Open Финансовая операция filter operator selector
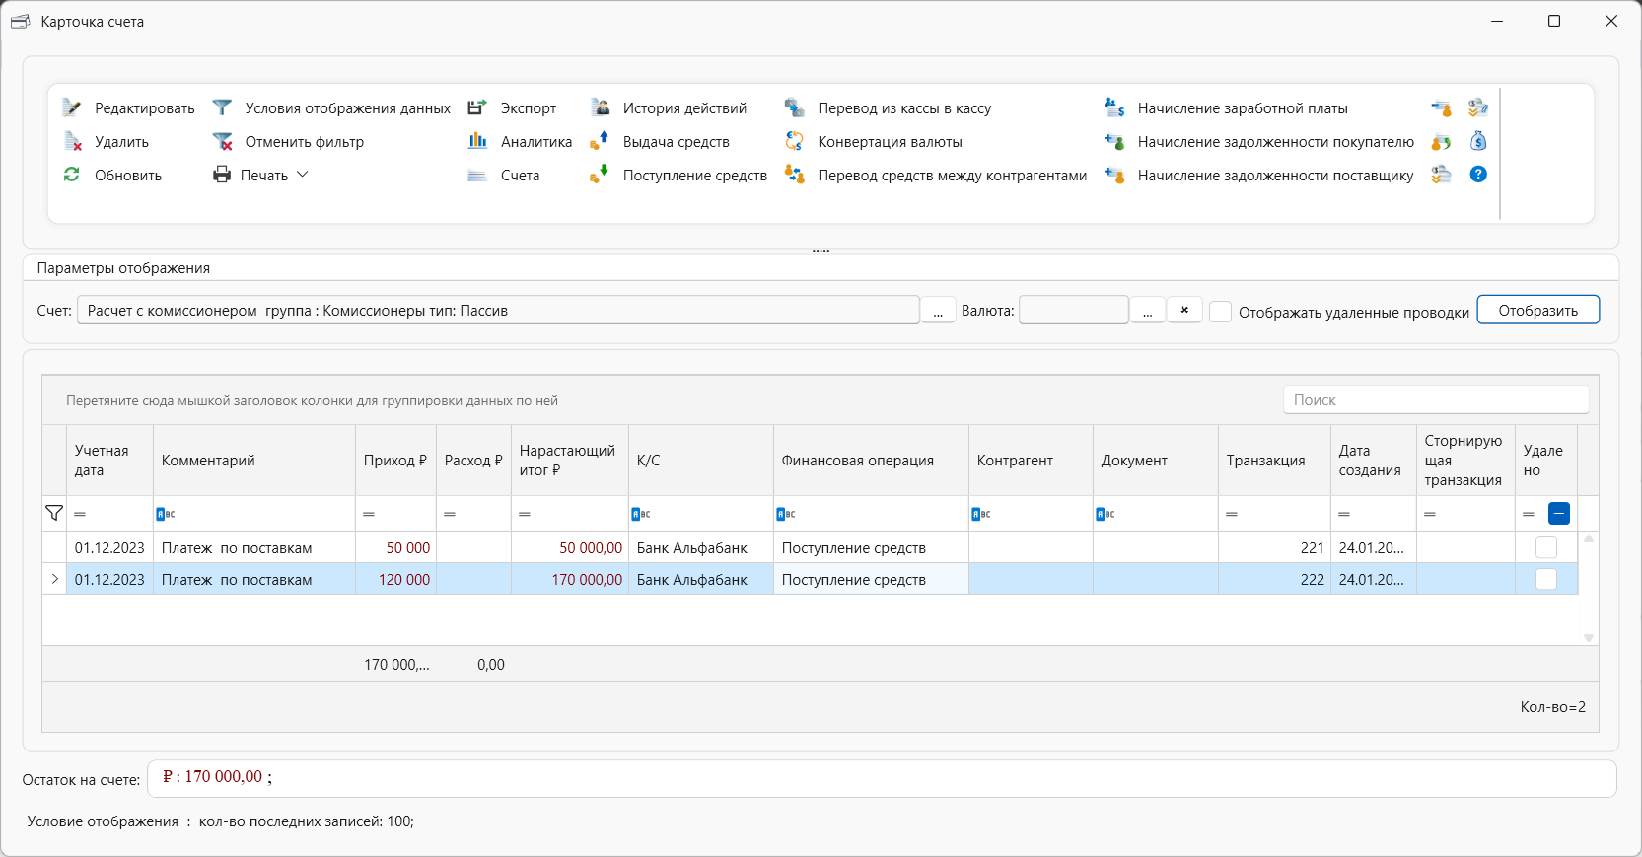 tap(786, 514)
